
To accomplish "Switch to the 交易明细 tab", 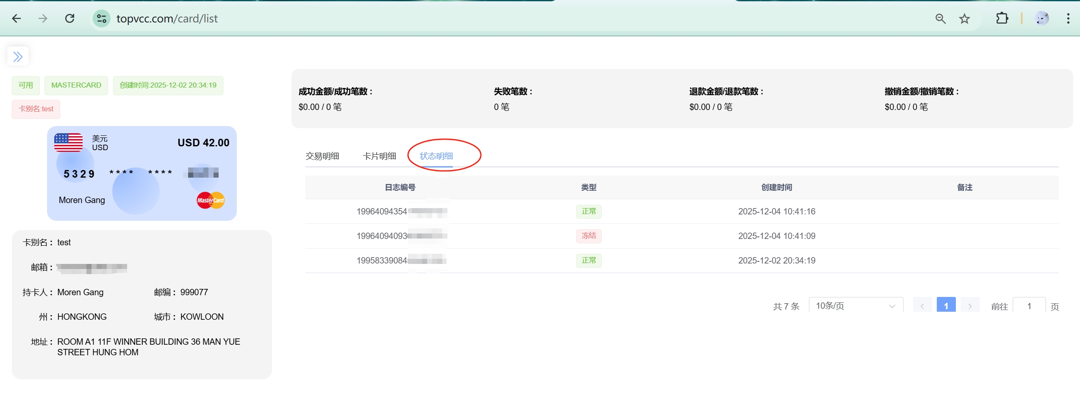I will (x=322, y=156).
